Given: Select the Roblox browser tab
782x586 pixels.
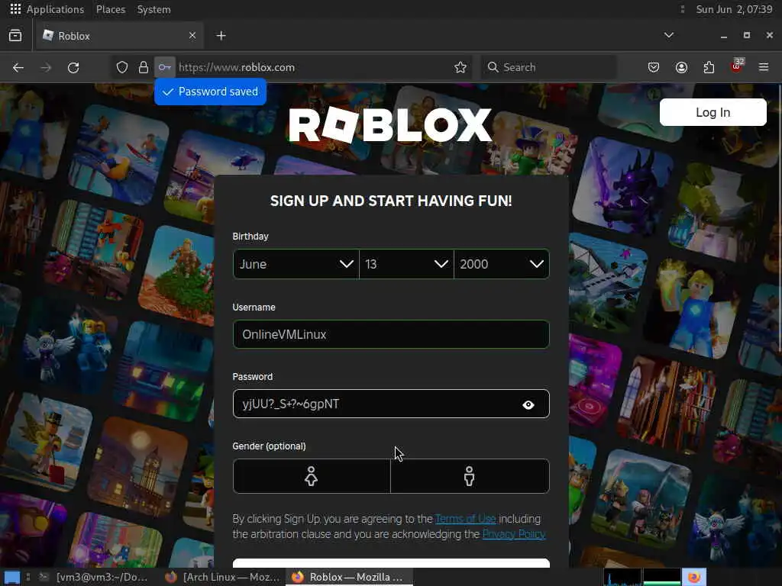Looking at the screenshot, I should 118,36.
